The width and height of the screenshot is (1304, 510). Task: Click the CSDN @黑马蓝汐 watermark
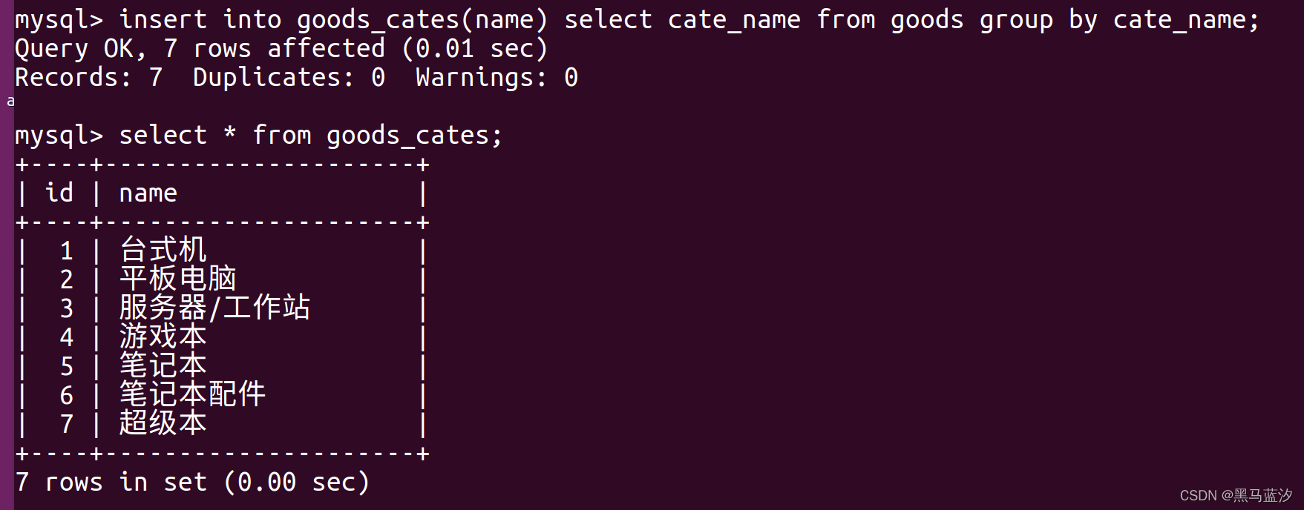click(1236, 495)
